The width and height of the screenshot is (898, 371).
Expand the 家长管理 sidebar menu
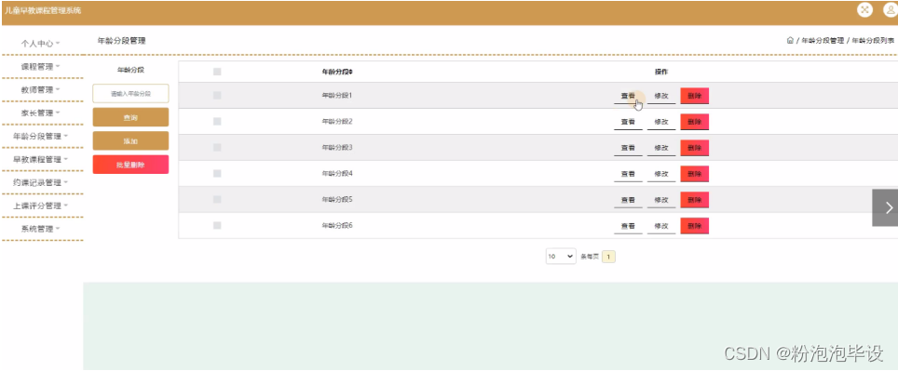(41, 113)
